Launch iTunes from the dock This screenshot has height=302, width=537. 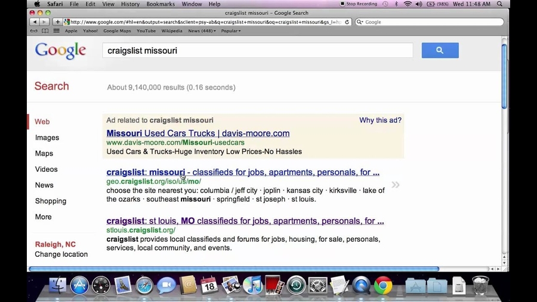pyautogui.click(x=252, y=285)
